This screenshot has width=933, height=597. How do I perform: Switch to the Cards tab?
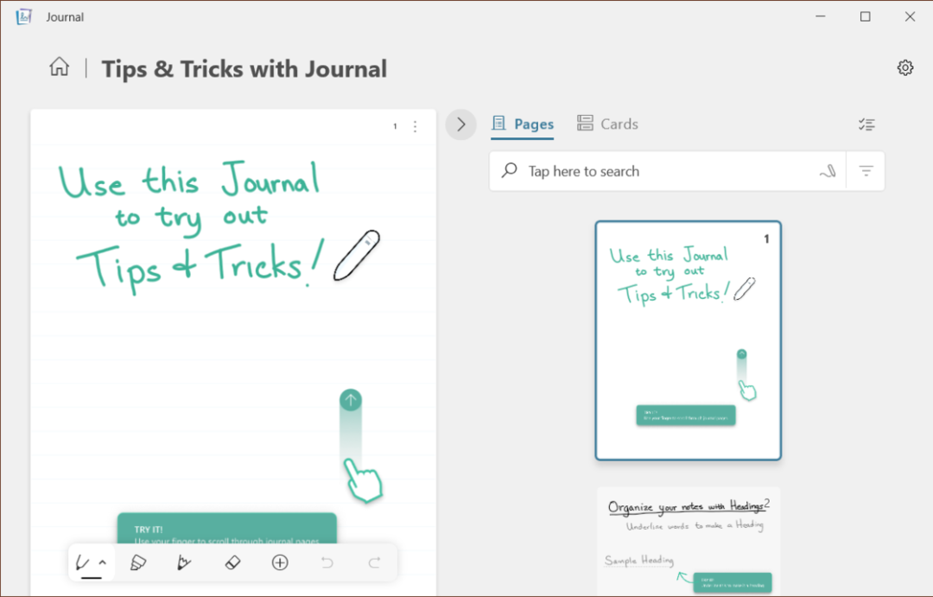pyautogui.click(x=607, y=124)
